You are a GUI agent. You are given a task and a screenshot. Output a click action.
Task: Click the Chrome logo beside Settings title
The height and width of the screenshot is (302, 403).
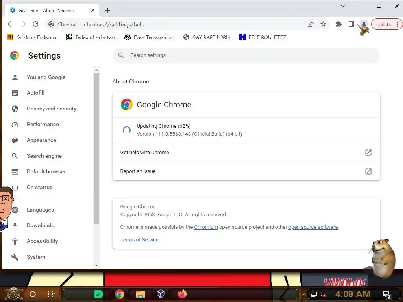point(15,55)
